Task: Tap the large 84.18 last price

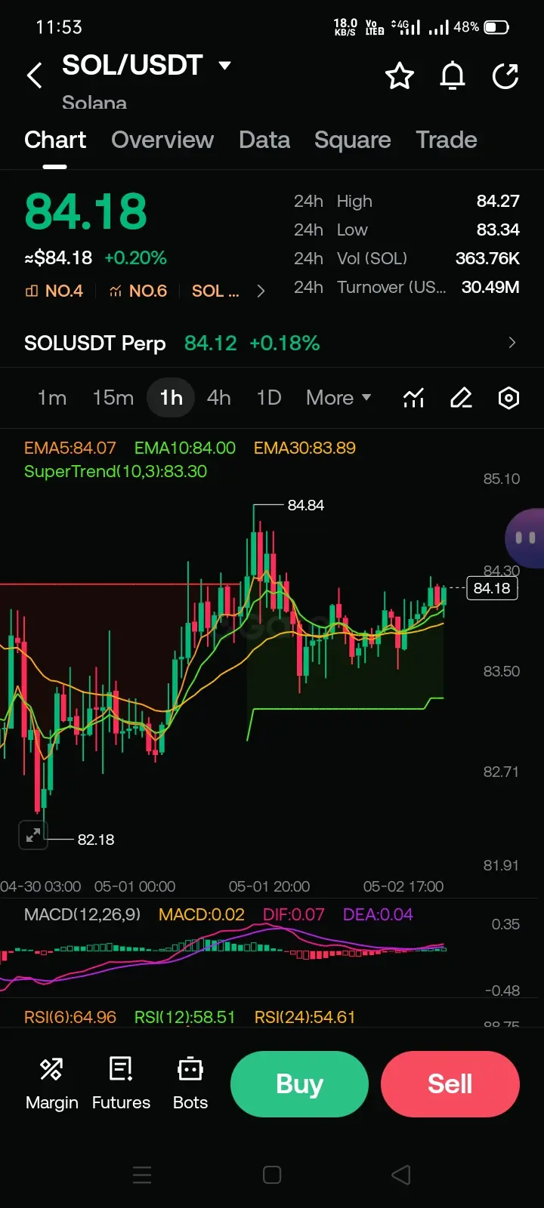Action: click(85, 211)
